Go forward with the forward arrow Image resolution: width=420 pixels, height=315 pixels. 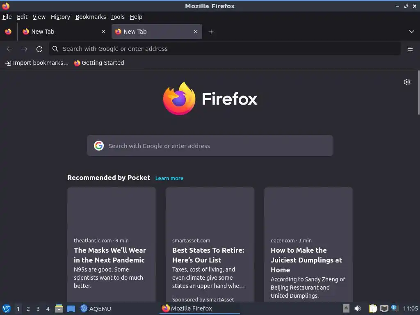24,49
